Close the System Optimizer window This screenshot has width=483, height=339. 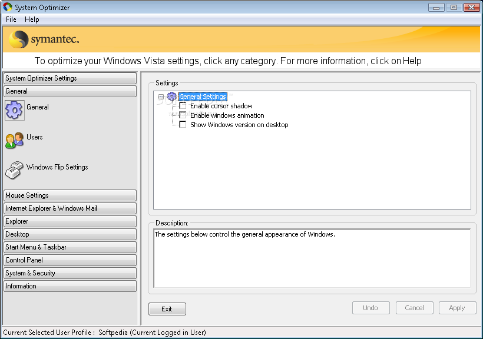(471, 8)
